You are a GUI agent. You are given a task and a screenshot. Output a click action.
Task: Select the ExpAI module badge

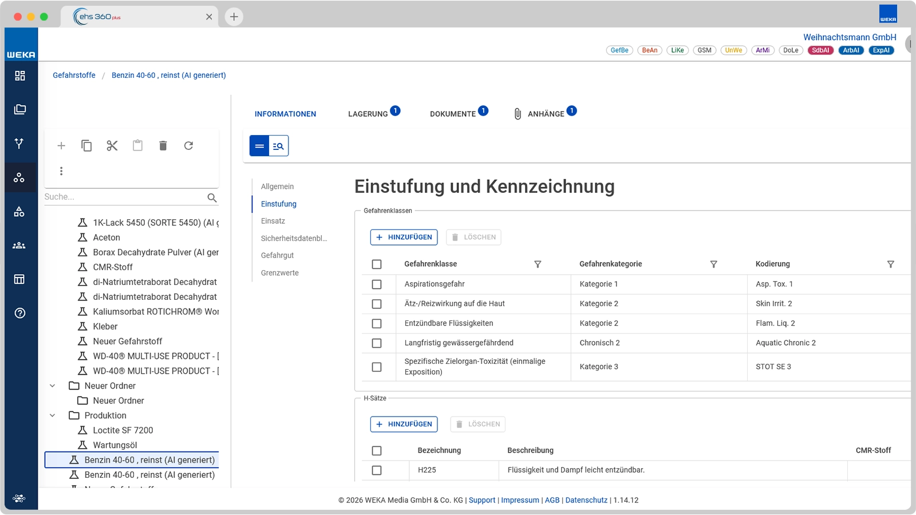(x=881, y=50)
